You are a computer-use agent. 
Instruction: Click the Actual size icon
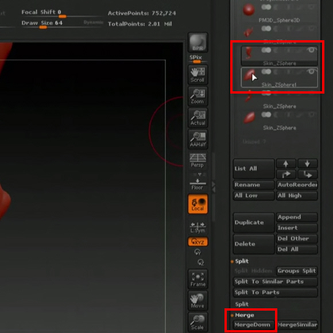point(198,118)
